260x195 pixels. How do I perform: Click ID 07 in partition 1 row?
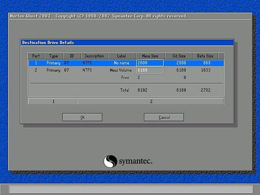click(66, 63)
